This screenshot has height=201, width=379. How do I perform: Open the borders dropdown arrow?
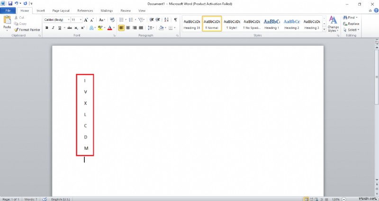[174, 28]
